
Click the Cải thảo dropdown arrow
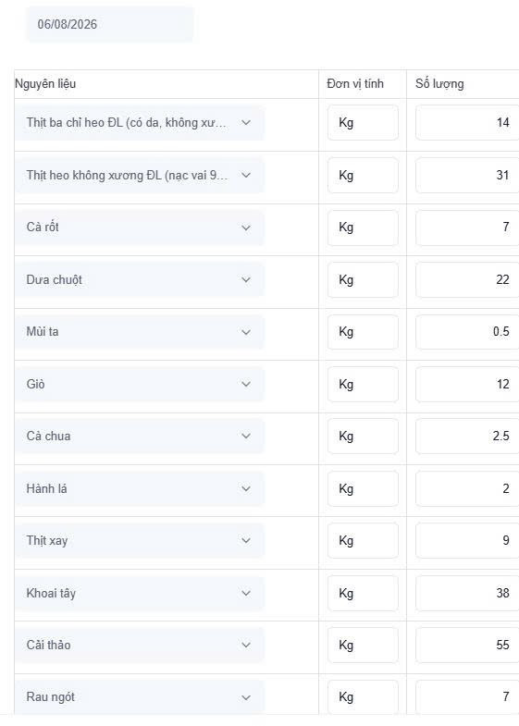[246, 645]
